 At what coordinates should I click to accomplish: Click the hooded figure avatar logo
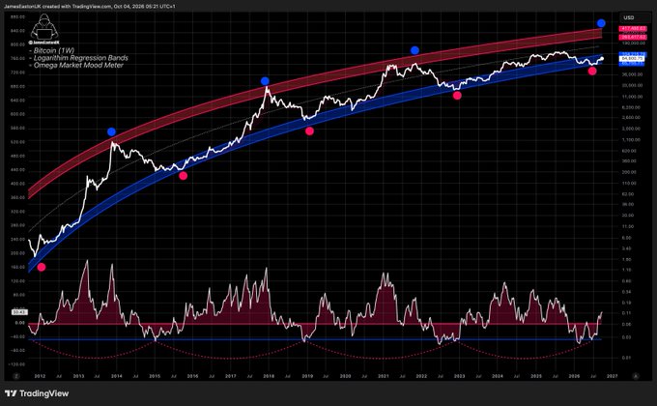tap(44, 28)
